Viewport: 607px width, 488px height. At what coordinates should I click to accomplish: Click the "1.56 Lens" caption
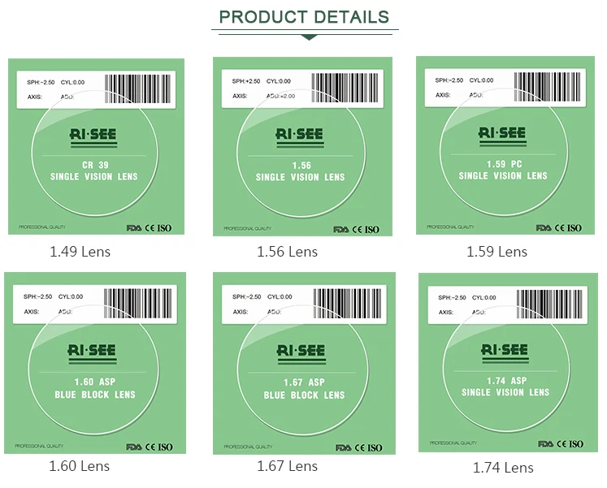click(287, 252)
